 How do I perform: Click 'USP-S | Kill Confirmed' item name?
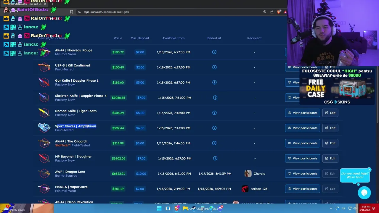tap(73, 65)
